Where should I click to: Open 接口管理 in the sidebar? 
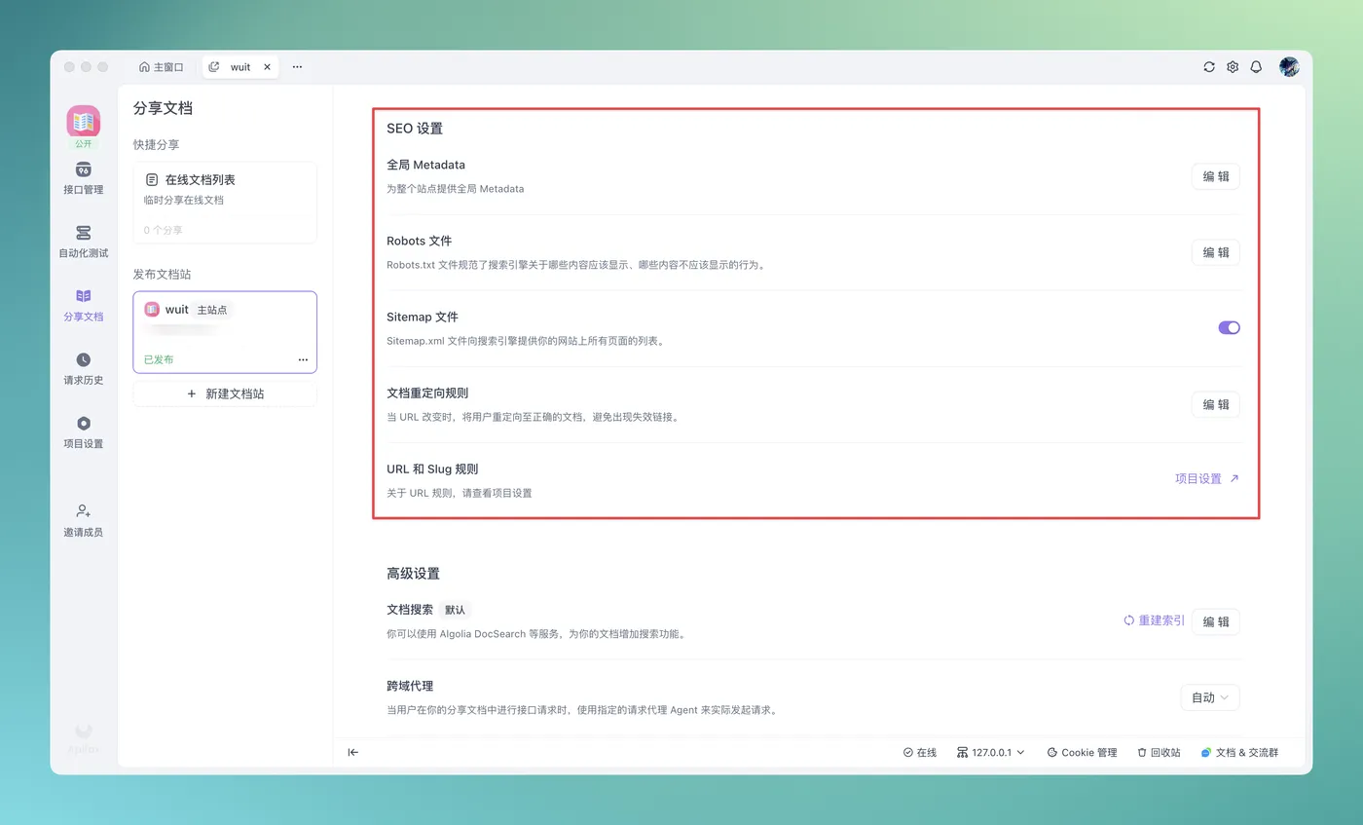point(83,178)
